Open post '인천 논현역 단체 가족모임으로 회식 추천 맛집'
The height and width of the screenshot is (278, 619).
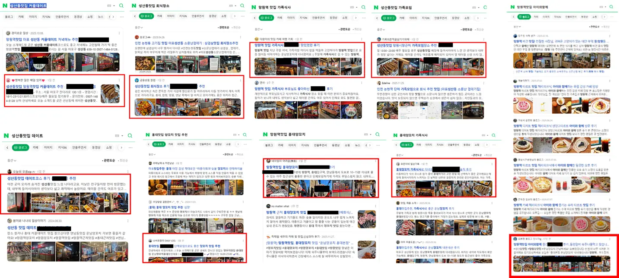coord(429,89)
